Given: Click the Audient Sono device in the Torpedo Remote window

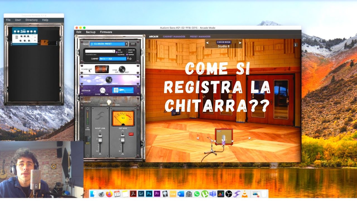Looking at the screenshot, I should (x=25, y=36).
